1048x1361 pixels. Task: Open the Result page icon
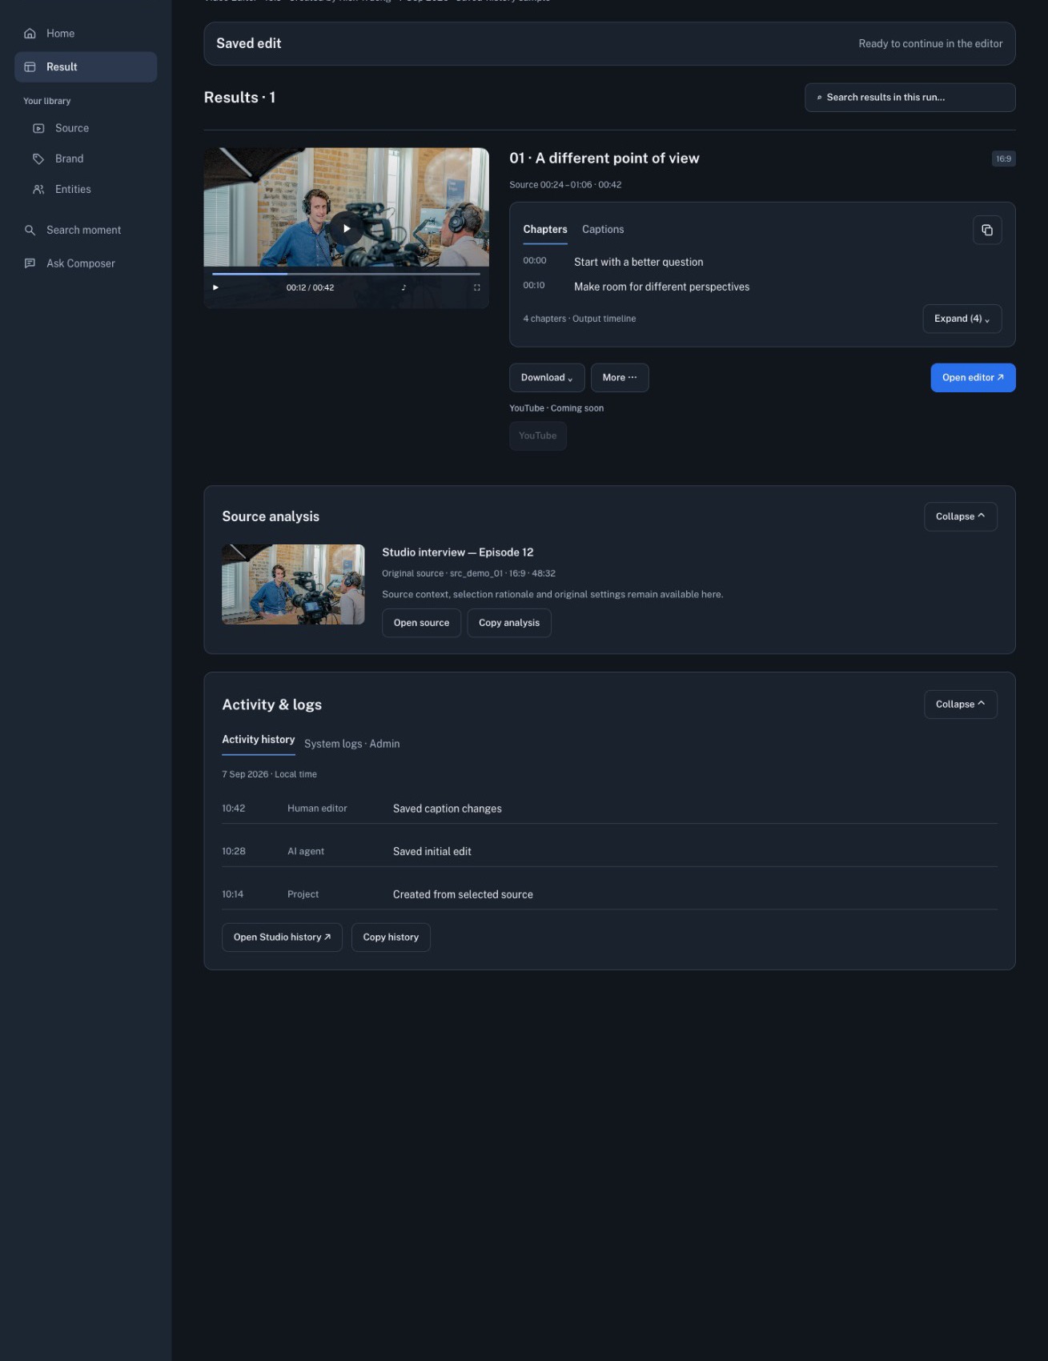pos(30,67)
